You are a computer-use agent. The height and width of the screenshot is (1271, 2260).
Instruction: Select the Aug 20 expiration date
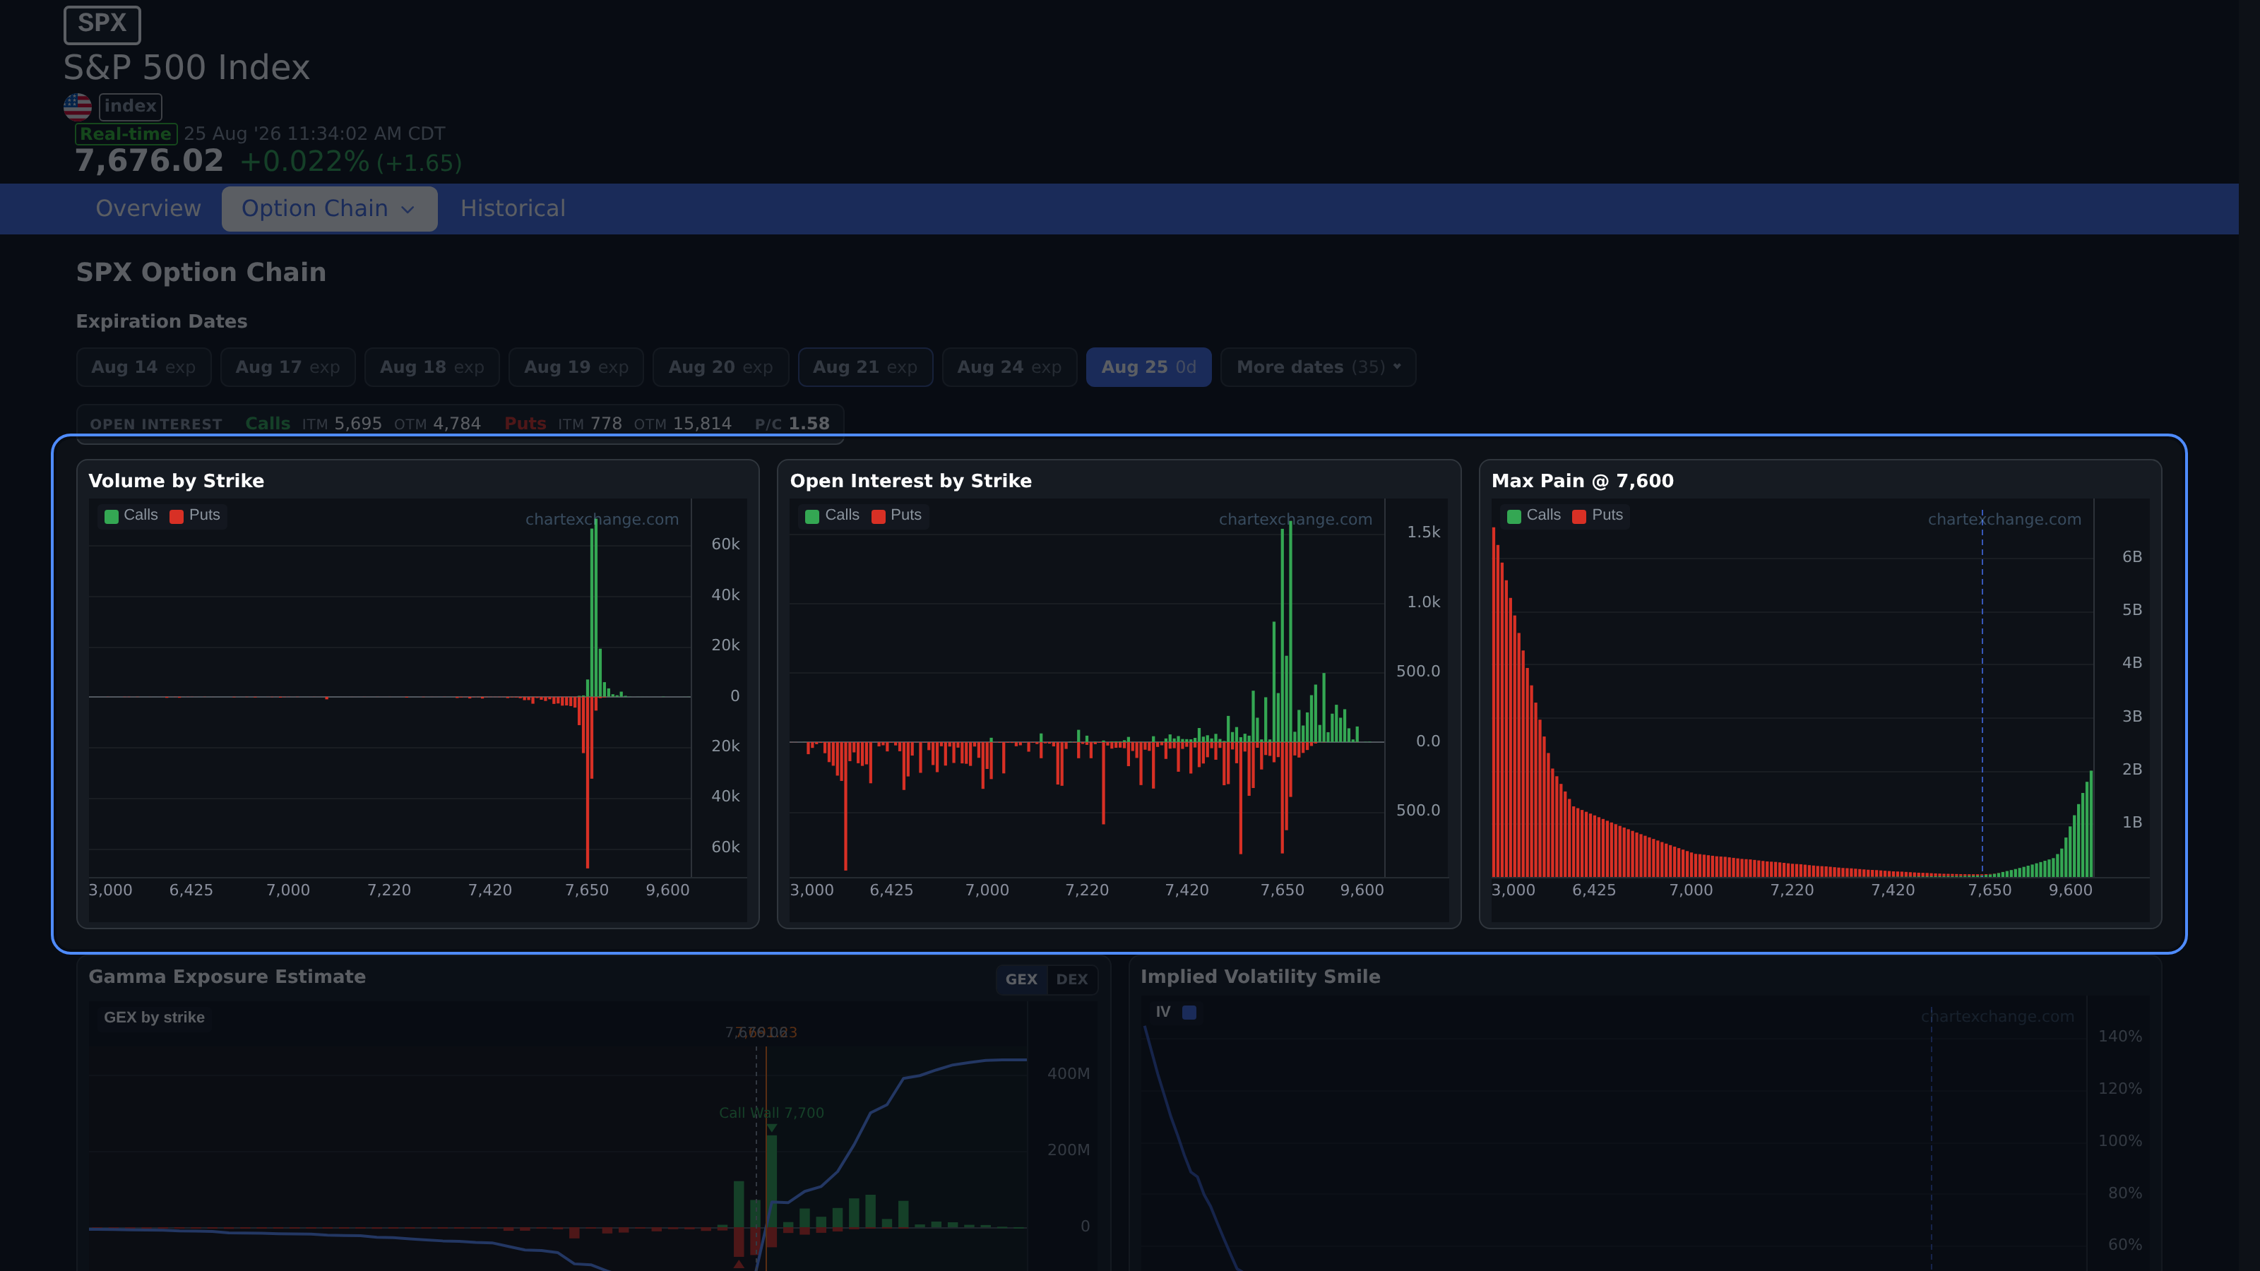[720, 367]
